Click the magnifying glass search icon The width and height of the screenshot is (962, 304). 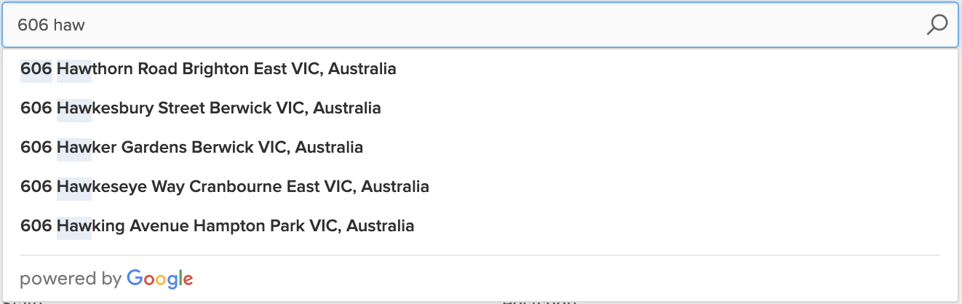937,25
